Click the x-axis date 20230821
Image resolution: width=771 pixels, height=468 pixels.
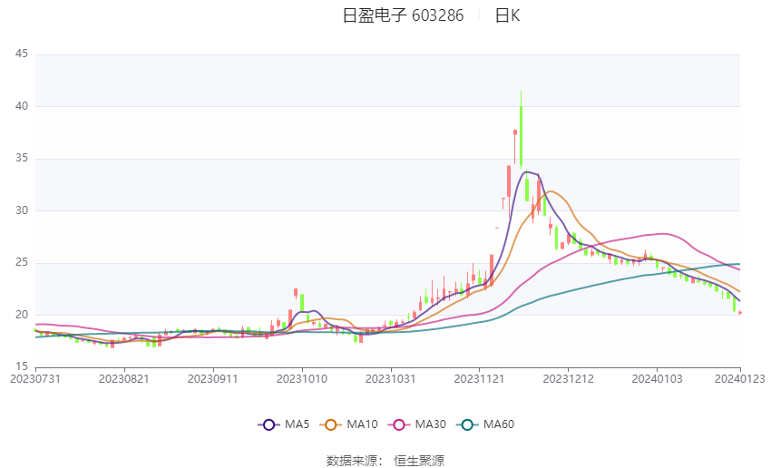pyautogui.click(x=124, y=379)
